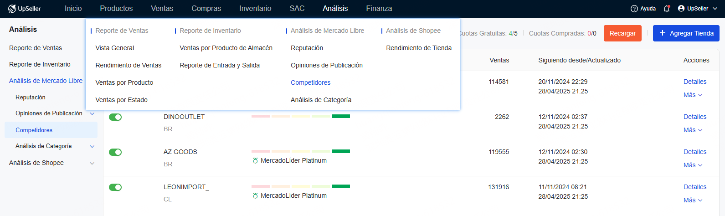Open the Compras menu
The width and height of the screenshot is (725, 216).
tap(206, 8)
